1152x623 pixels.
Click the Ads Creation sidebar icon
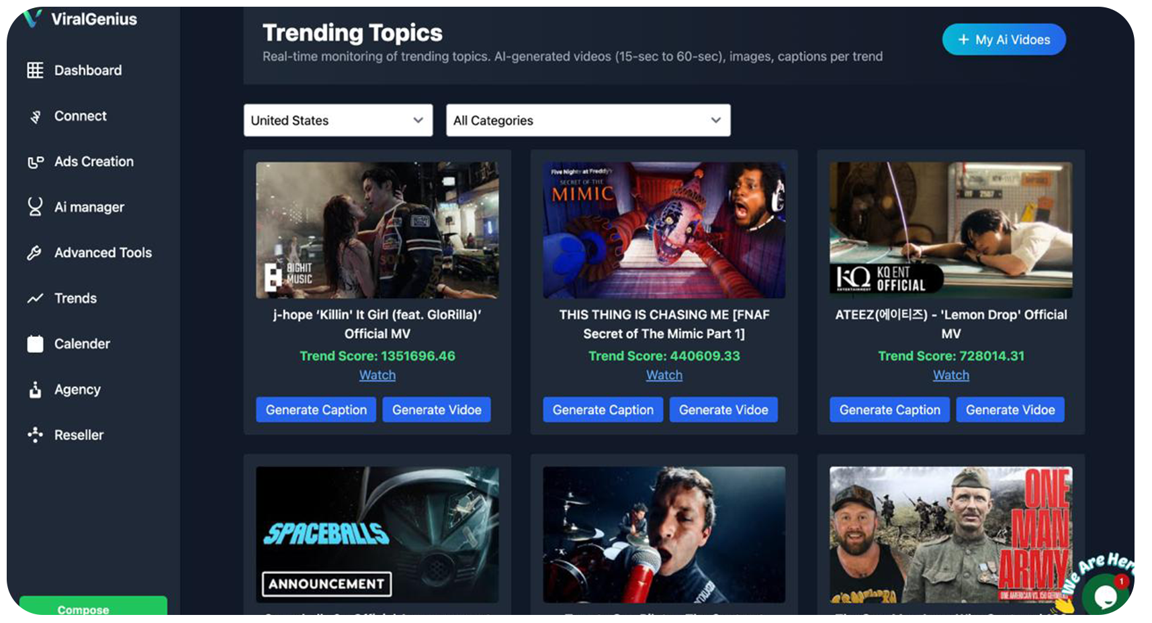point(35,162)
